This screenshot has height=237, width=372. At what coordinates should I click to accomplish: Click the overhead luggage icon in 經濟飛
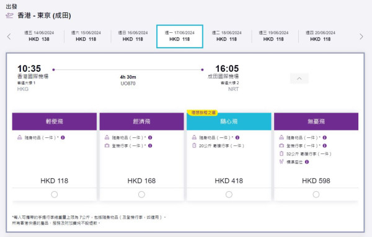tap(107, 145)
